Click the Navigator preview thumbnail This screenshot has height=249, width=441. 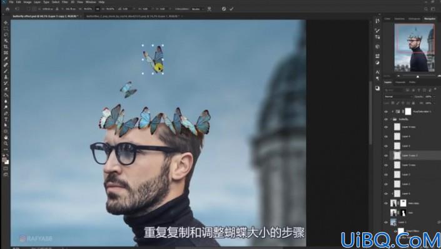point(414,47)
